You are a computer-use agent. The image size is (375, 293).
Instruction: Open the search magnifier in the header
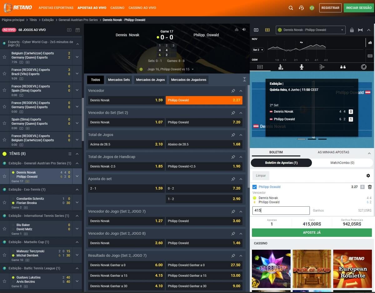291,8
